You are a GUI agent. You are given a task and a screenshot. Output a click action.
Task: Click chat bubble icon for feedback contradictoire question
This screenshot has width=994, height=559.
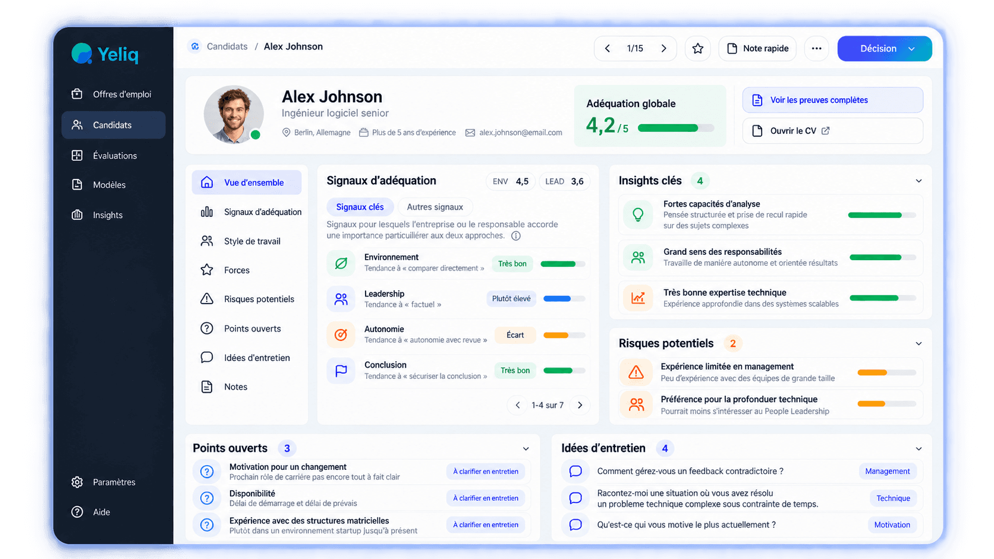tap(575, 471)
